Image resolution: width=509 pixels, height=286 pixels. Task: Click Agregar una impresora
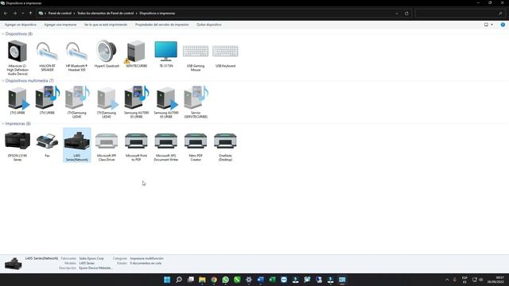60,25
